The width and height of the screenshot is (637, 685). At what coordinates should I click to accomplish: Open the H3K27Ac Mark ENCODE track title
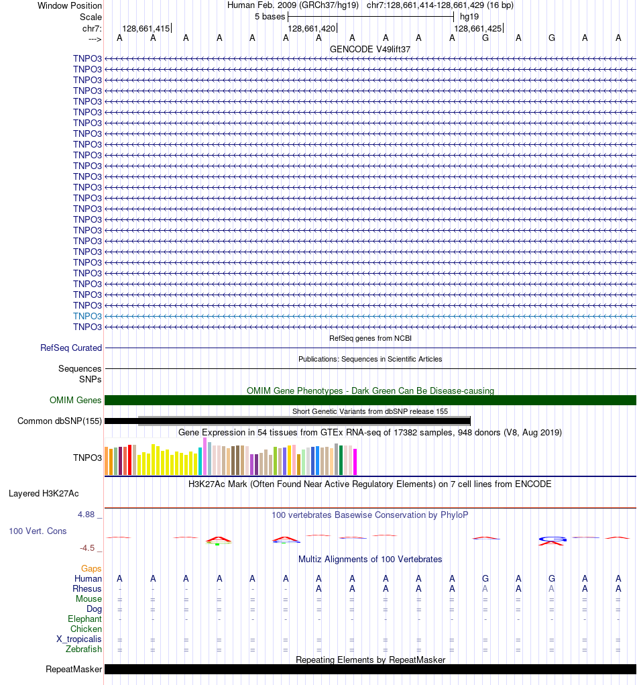point(370,484)
